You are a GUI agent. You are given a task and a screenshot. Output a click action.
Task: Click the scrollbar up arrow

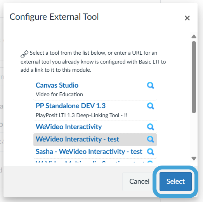pyautogui.click(x=194, y=36)
